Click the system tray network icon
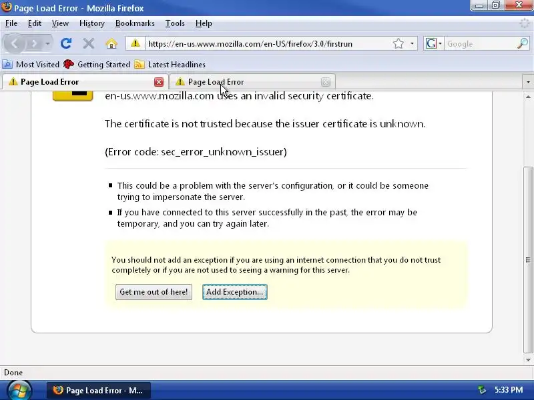The width and height of the screenshot is (534, 400). pyautogui.click(x=481, y=390)
